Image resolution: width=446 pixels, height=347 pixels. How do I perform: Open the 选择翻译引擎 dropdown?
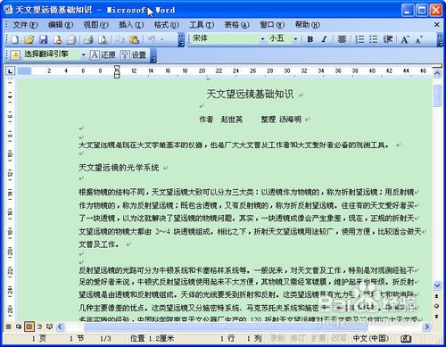click(83, 55)
